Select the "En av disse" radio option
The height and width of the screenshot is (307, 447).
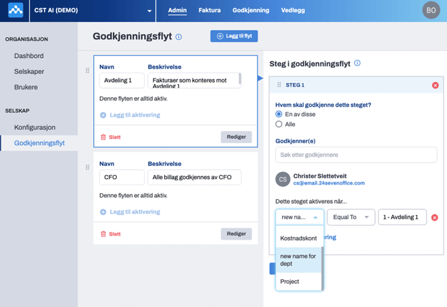point(279,115)
